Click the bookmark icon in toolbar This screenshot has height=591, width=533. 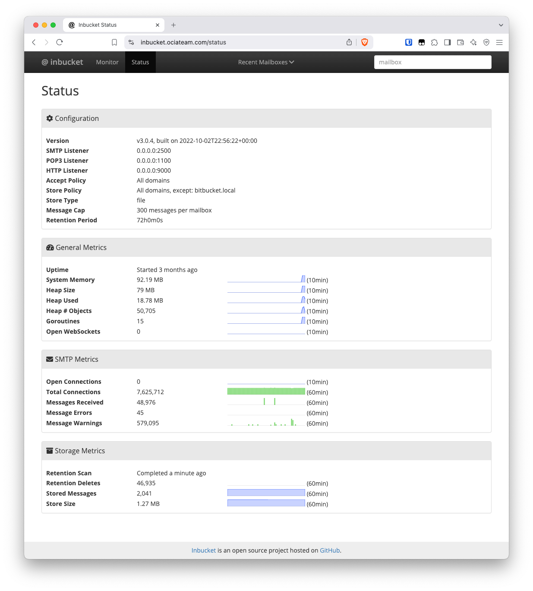[114, 42]
